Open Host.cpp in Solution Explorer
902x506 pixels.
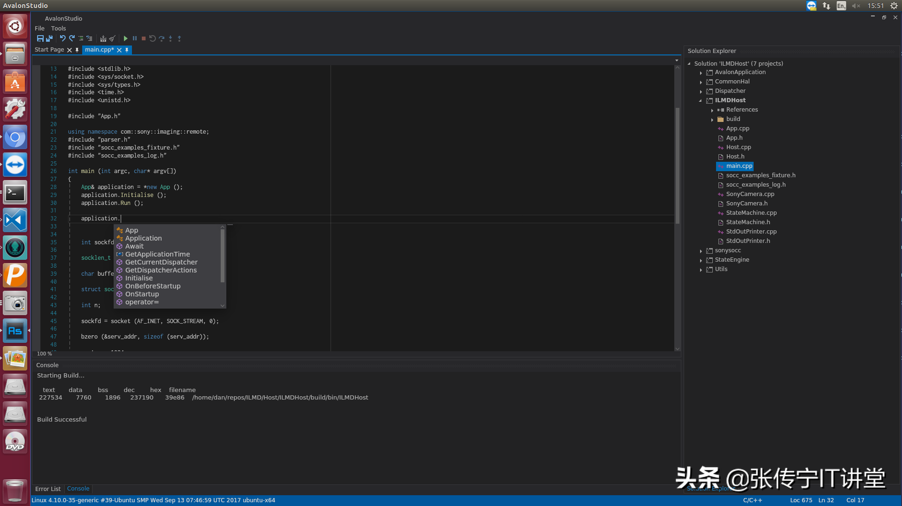click(739, 147)
